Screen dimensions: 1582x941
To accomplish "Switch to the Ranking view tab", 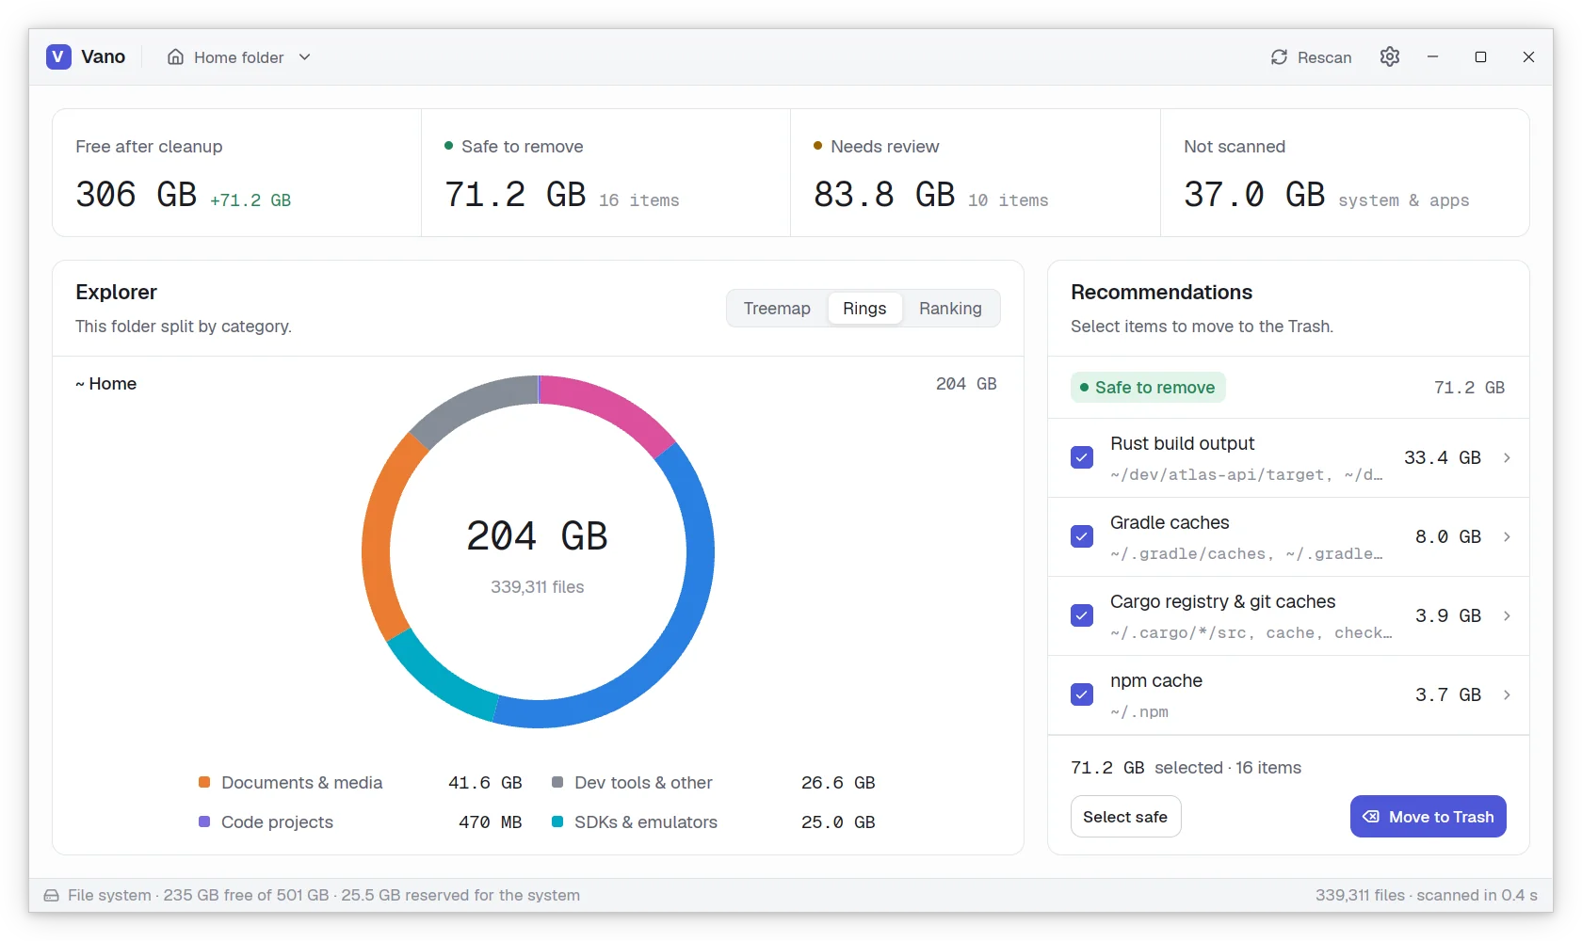I will pyautogui.click(x=950, y=309).
